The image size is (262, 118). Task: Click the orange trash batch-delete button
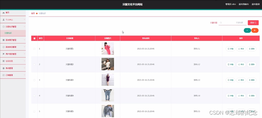coord(255,30)
